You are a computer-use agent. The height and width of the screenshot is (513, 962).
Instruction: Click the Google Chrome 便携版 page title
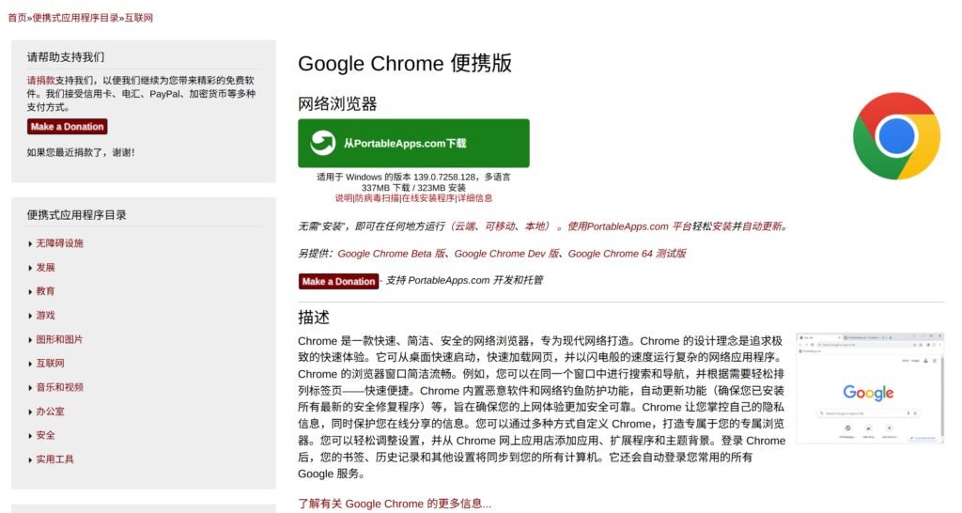coord(405,63)
